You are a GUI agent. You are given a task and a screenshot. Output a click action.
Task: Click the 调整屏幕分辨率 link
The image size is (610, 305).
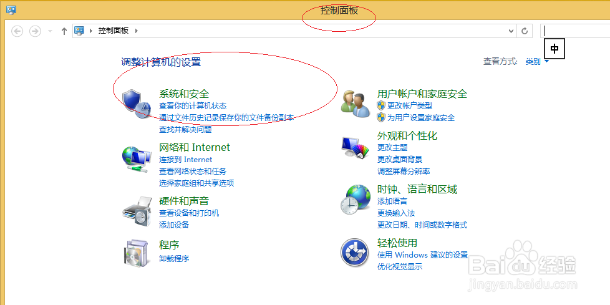coord(404,171)
